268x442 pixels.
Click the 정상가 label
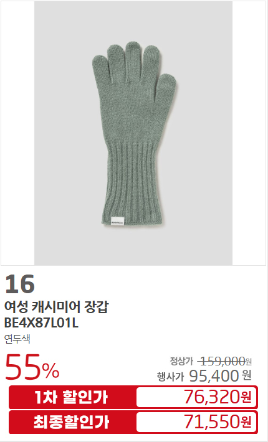point(181,361)
